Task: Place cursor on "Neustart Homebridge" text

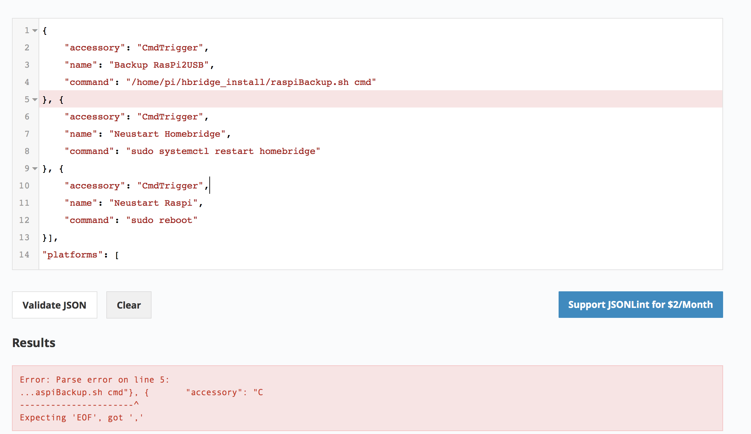Action: click(x=170, y=134)
